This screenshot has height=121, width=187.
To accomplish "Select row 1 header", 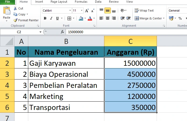I will (x=7, y=52).
